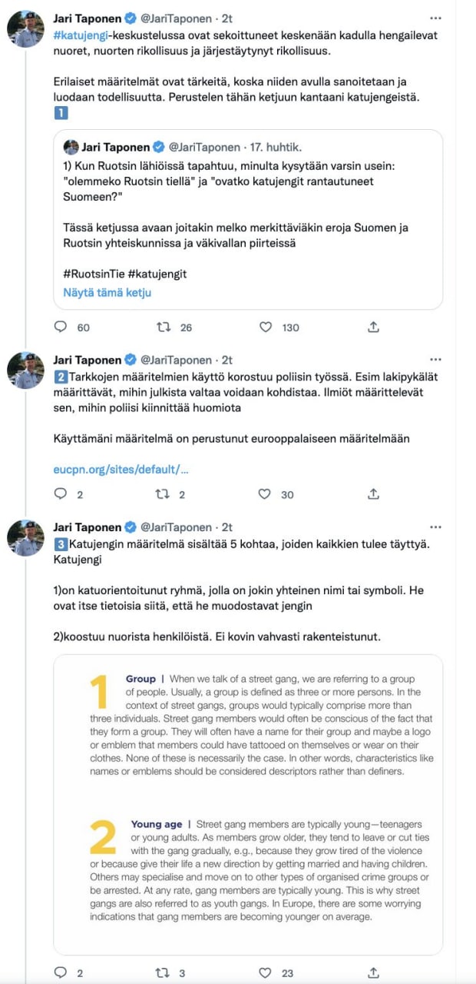Screen dimensions: 476x984
Task: Open Jari Taponen's profile picture on first tweet
Action: point(25,29)
